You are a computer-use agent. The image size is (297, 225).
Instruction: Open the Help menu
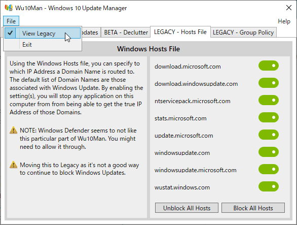coord(284,21)
